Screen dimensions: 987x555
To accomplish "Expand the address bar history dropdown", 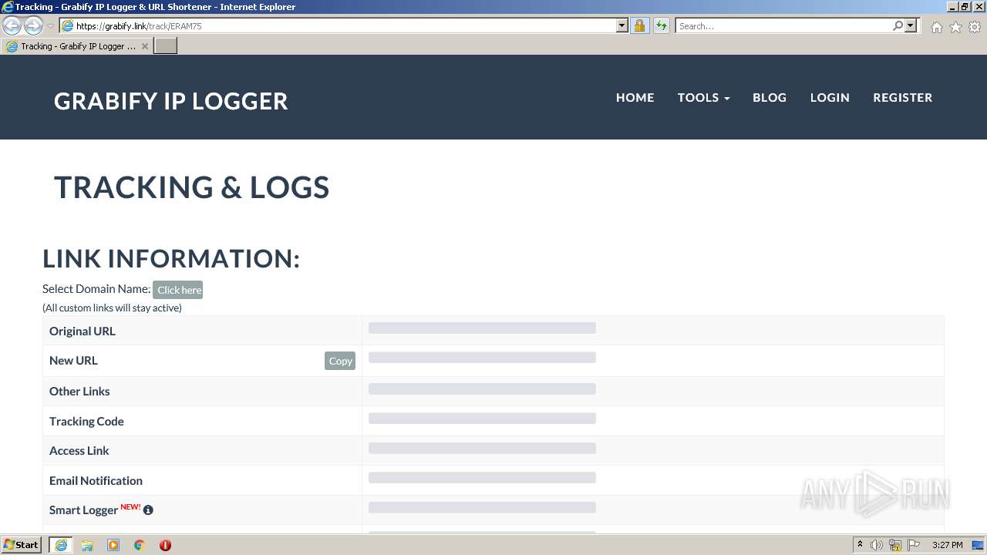I will (x=622, y=25).
